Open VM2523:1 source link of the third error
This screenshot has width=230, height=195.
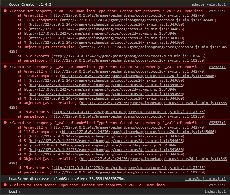coord(217,123)
